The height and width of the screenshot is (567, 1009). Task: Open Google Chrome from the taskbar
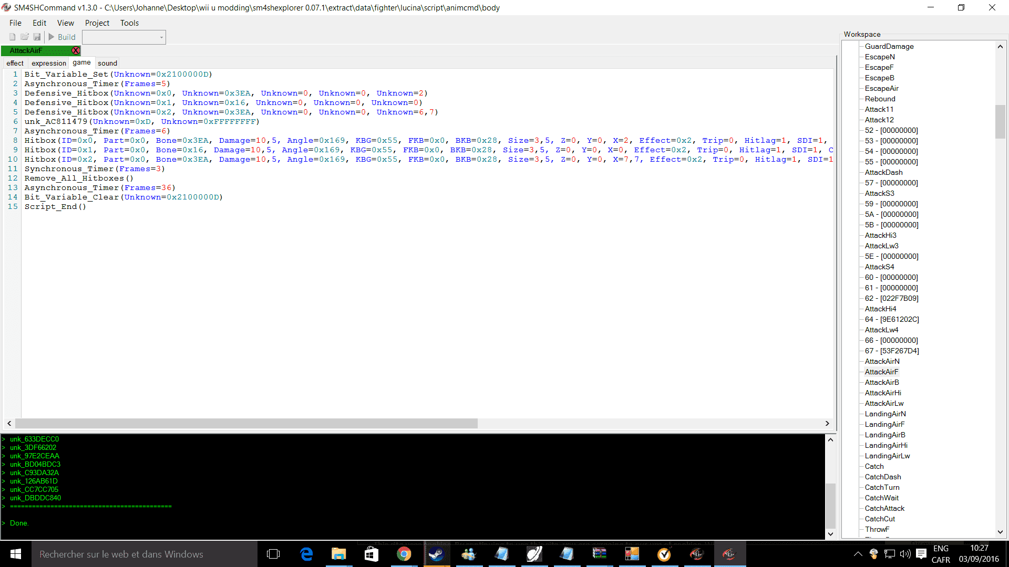[404, 554]
